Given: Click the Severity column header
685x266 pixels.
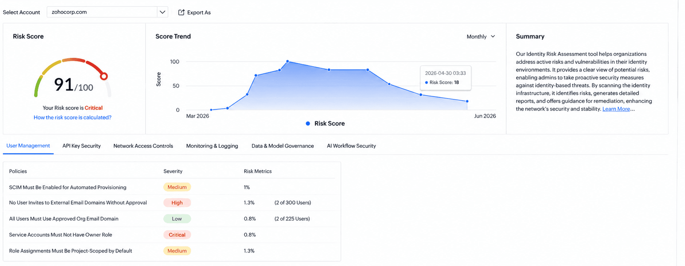Looking at the screenshot, I should (173, 172).
